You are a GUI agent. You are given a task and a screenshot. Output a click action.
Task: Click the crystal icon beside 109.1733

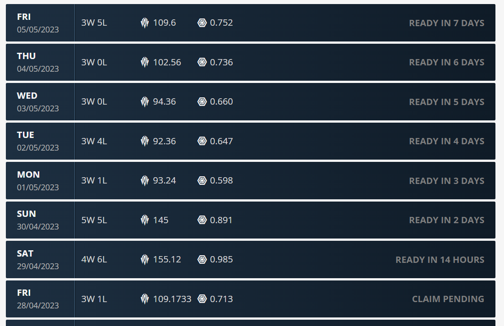point(145,299)
